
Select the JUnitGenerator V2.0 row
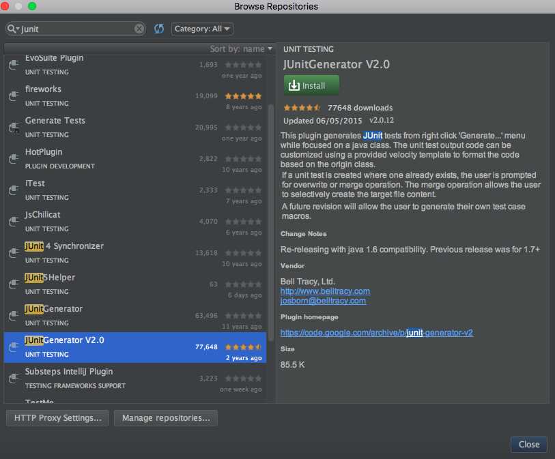coord(135,347)
